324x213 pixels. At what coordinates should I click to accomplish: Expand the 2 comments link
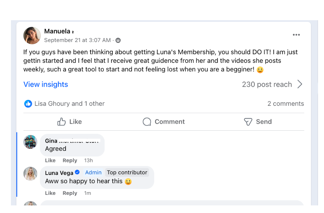tap(286, 104)
